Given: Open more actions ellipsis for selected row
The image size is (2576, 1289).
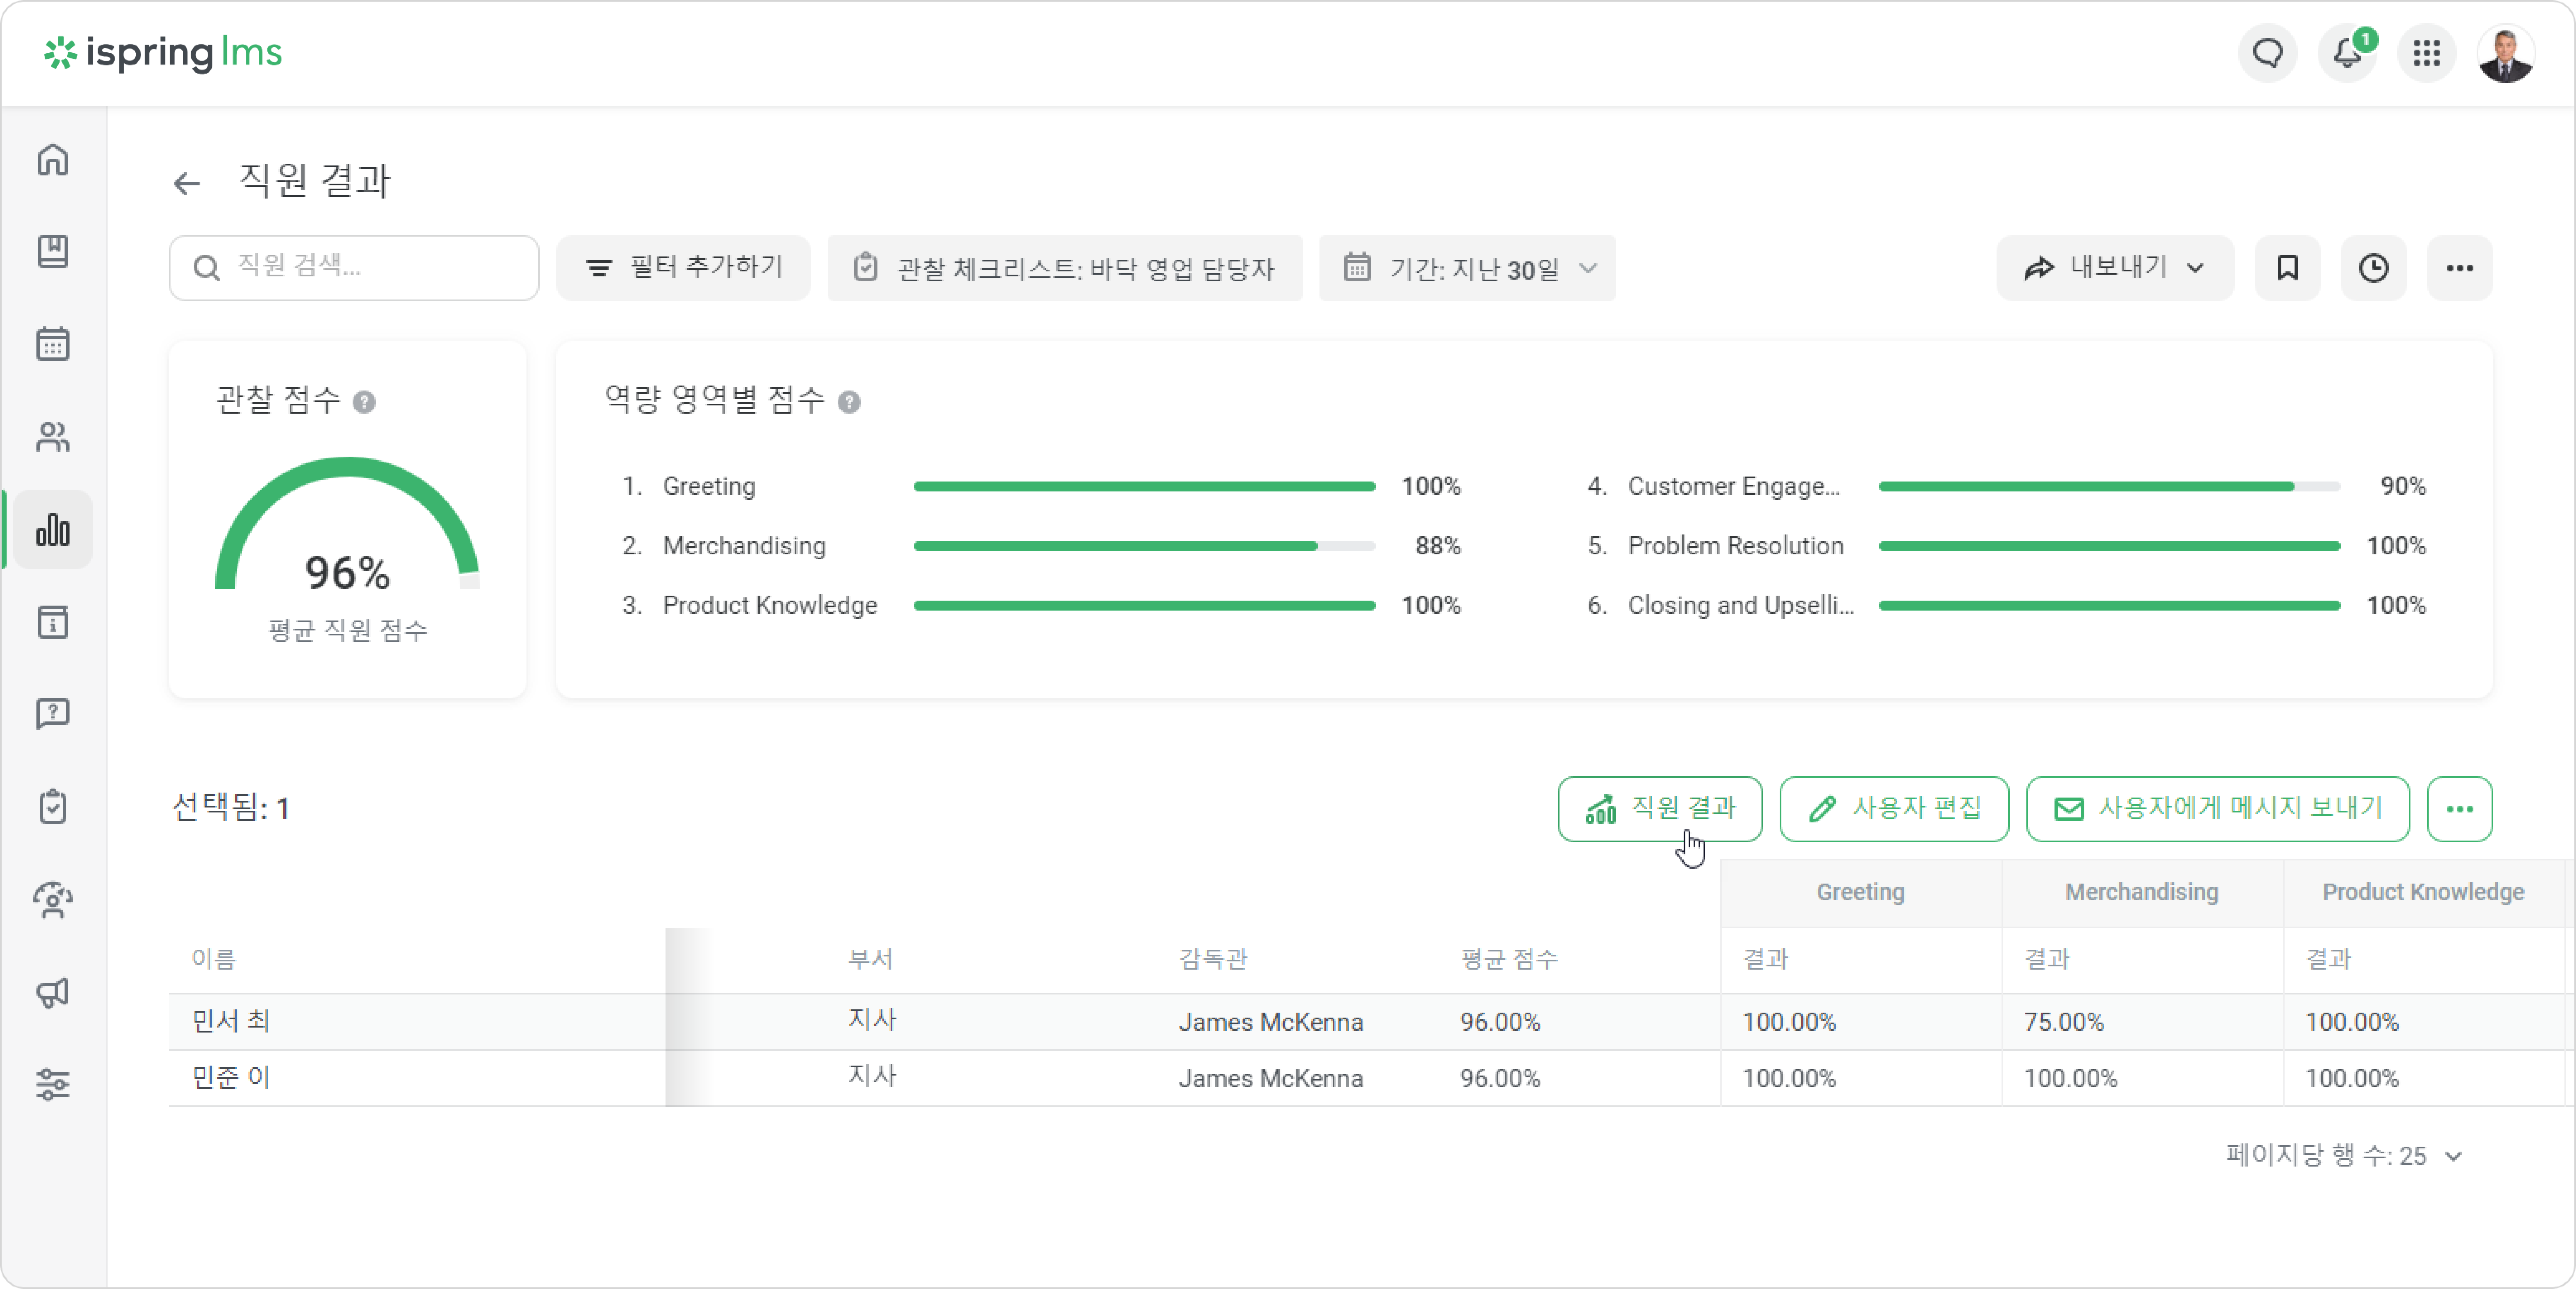Looking at the screenshot, I should pyautogui.click(x=2460, y=810).
